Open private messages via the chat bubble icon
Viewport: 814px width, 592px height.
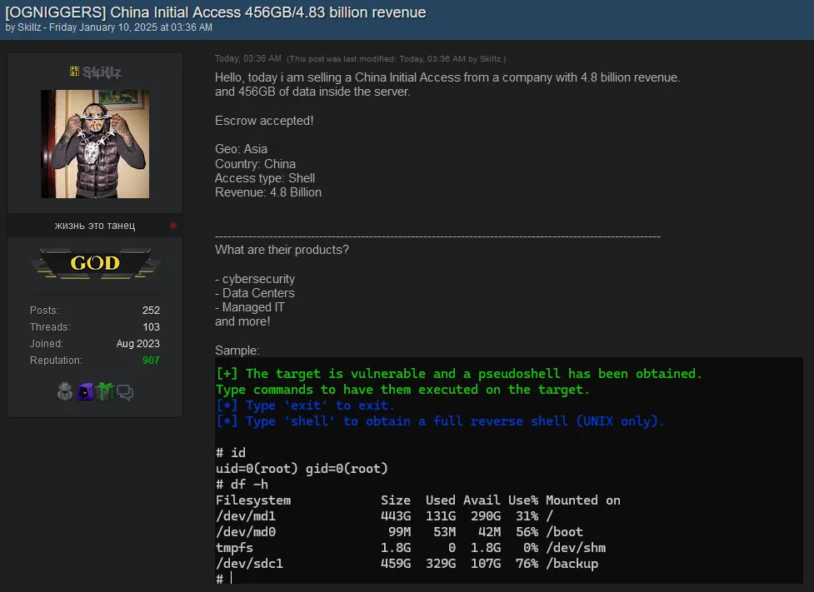[x=125, y=391]
